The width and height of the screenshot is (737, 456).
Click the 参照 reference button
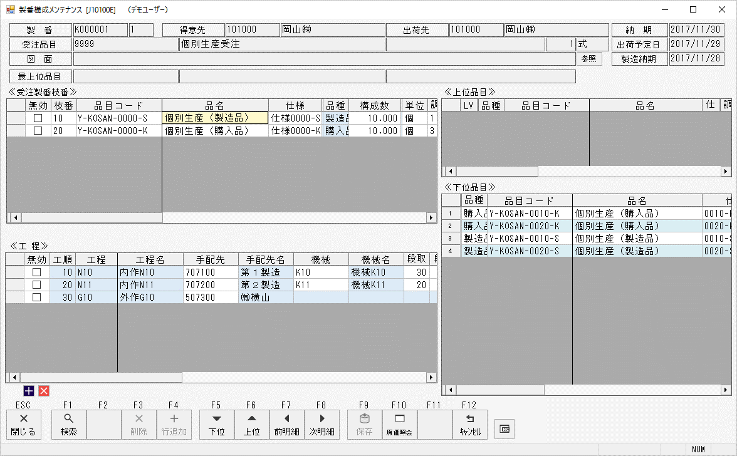point(588,59)
